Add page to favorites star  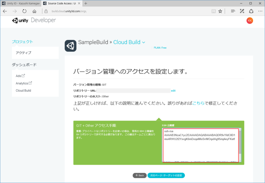pyautogui.click(x=220, y=11)
